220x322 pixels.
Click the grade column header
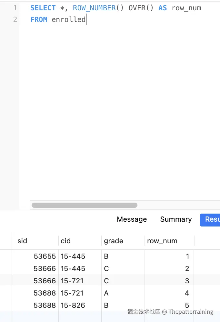(113, 241)
